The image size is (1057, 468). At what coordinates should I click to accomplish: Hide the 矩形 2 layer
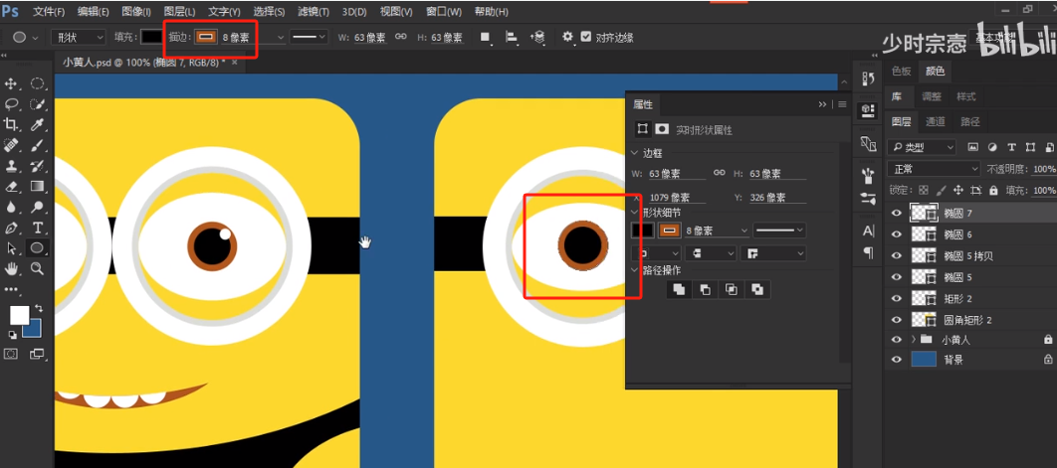coord(896,298)
